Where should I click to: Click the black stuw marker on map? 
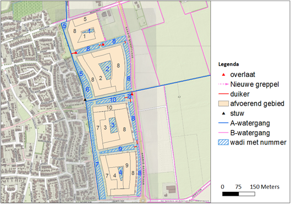tap(85, 100)
